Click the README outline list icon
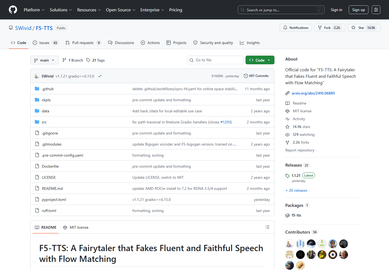The height and width of the screenshot is (270, 389). [x=267, y=227]
